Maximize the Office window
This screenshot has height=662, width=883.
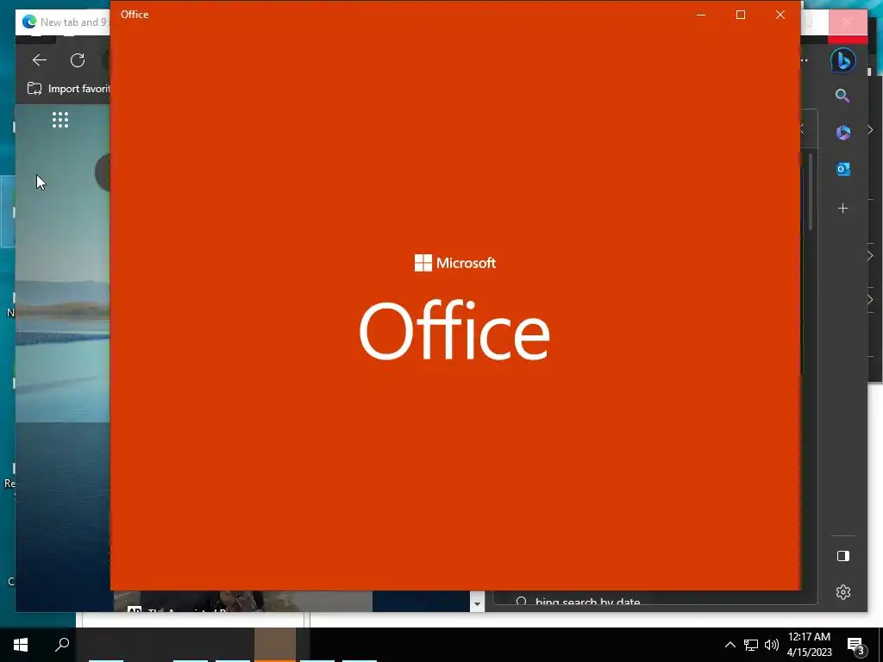coord(741,15)
